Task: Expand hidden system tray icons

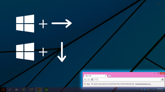Action: (139, 90)
